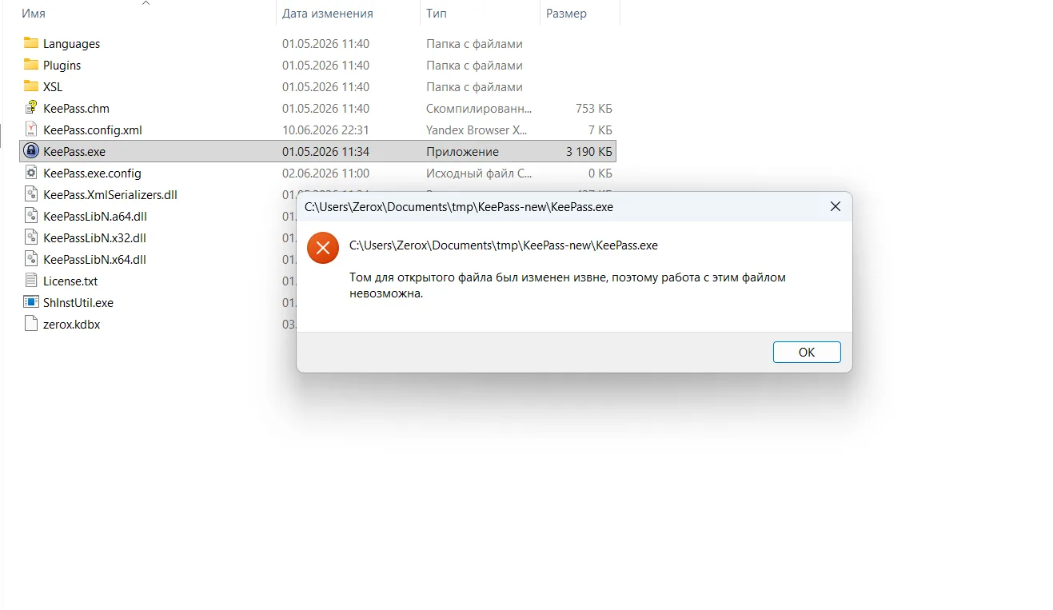Screen dimensions: 1053x610
Task: Click the date in the XSL row
Action: tap(326, 87)
